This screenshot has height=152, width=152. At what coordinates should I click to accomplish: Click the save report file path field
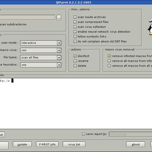click(x=130, y=134)
